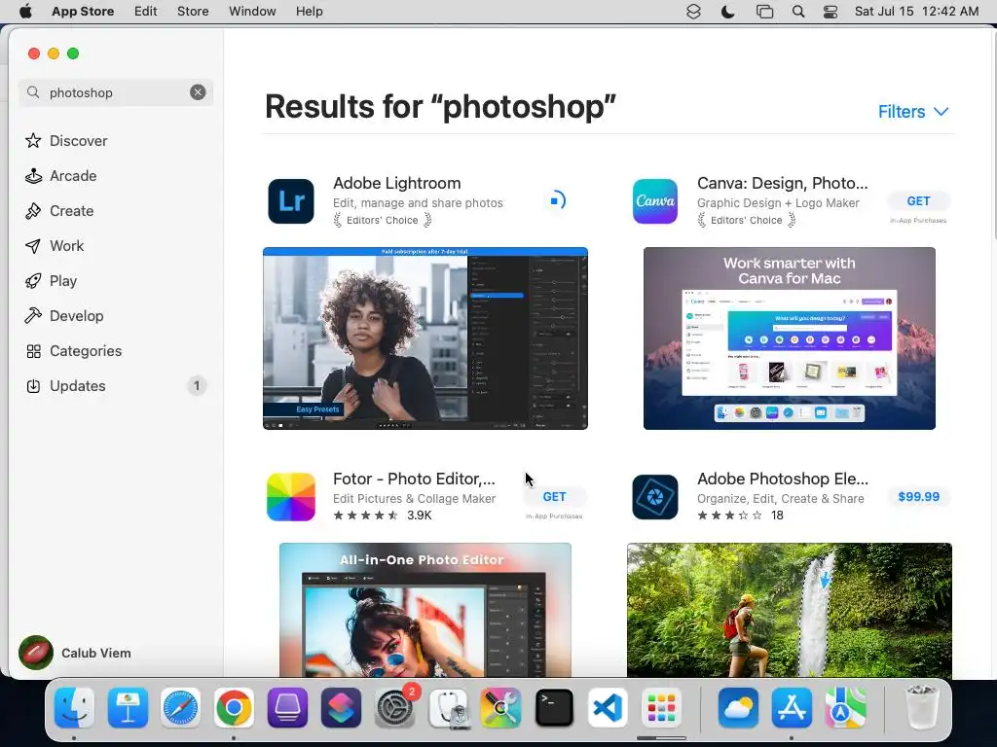This screenshot has width=997, height=747.
Task: Open Fotor - Photo Editor title
Action: point(414,479)
